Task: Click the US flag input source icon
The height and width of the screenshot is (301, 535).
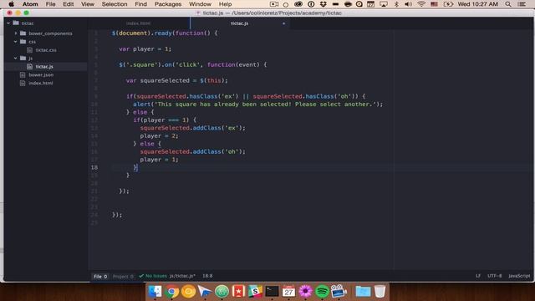Action: (434, 4)
